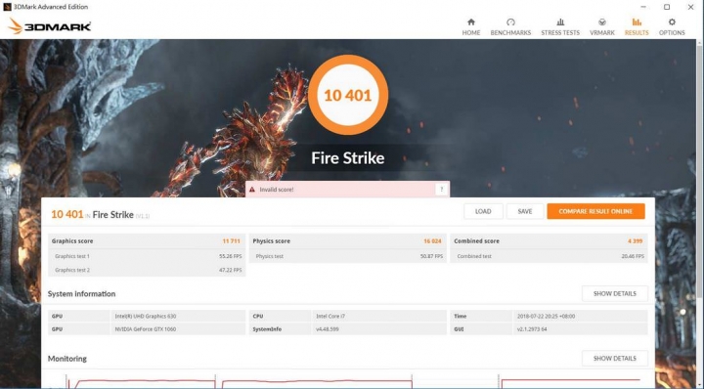Click the 3DMark logo in the header

pyautogui.click(x=50, y=26)
